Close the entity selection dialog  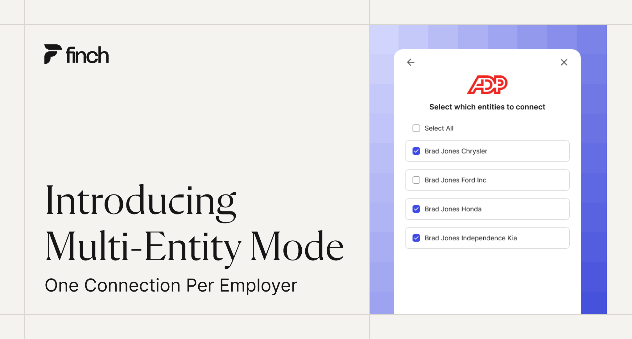(x=564, y=62)
